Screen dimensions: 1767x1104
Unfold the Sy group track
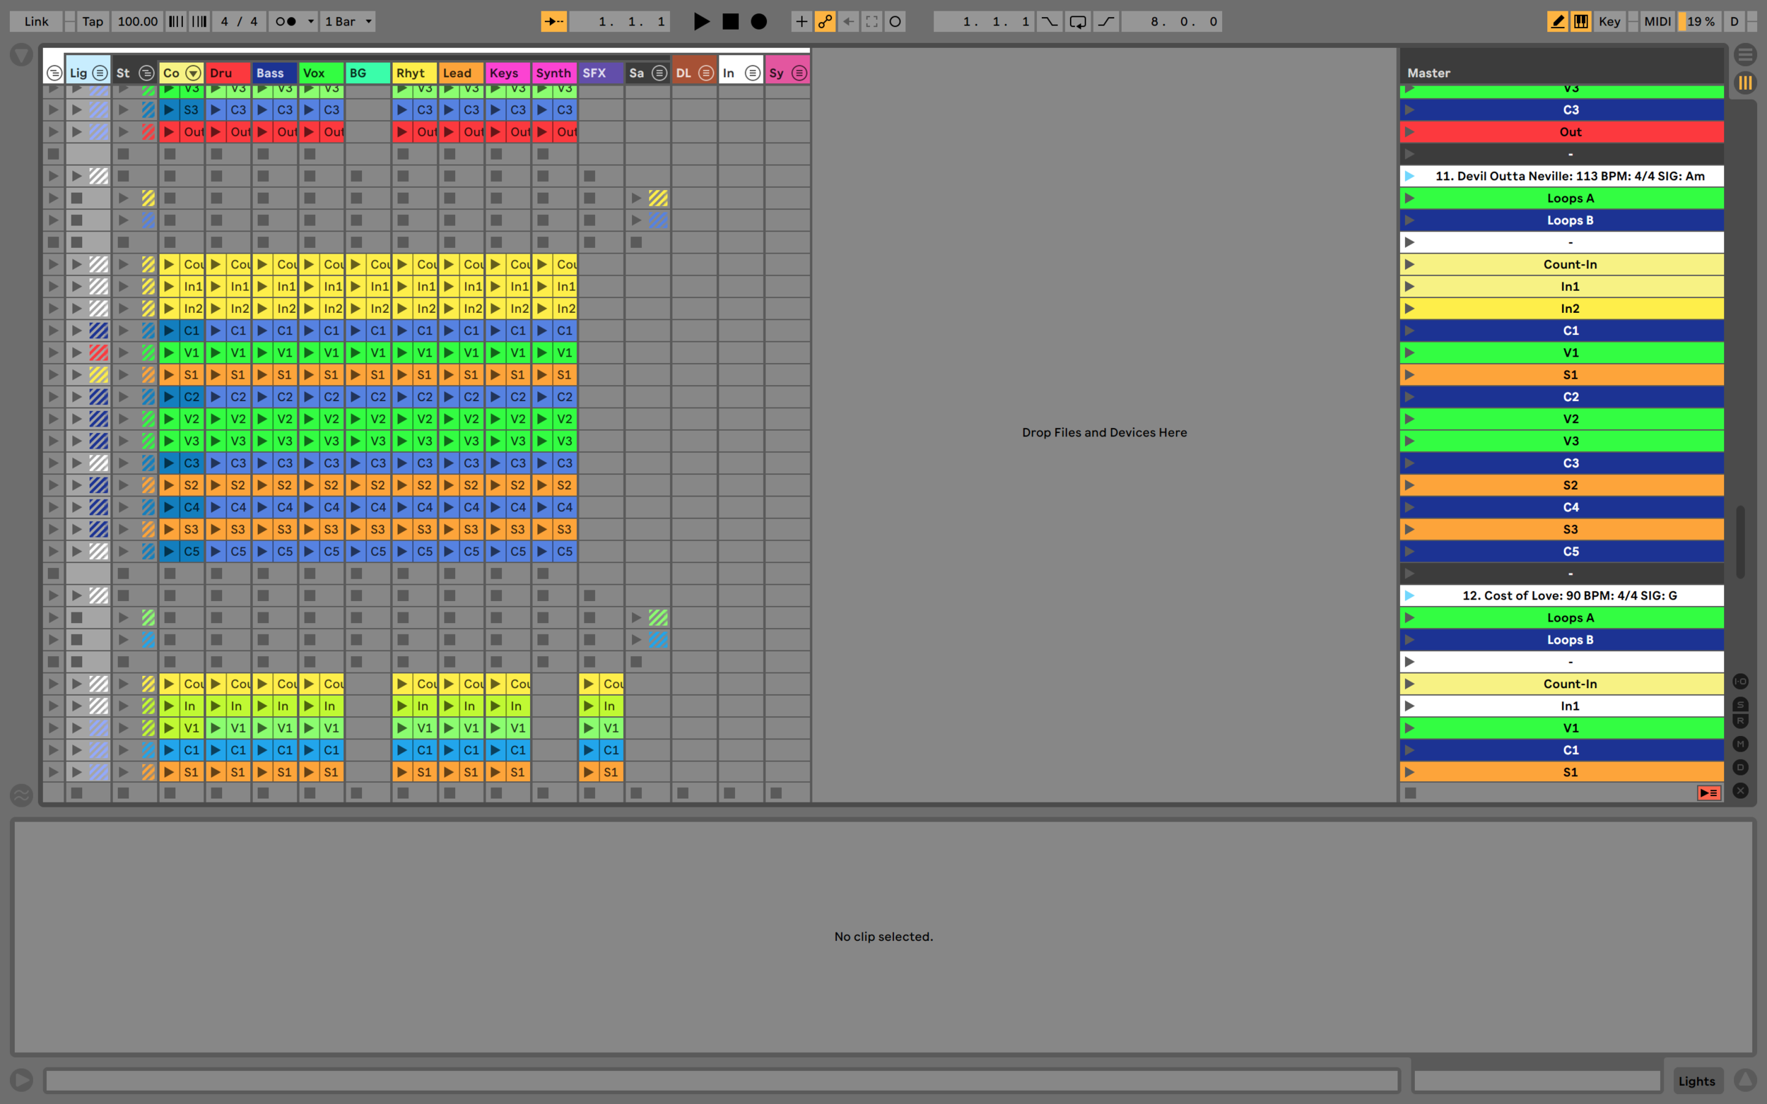point(799,73)
